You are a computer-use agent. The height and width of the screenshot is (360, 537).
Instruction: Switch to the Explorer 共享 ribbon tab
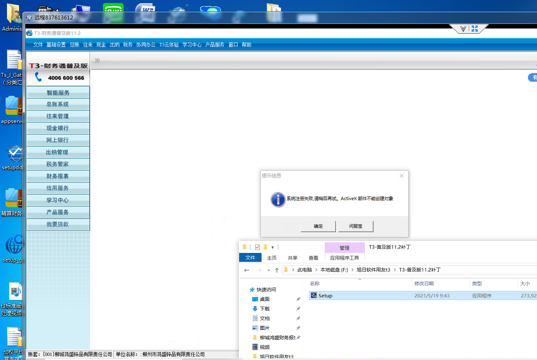[x=293, y=258]
